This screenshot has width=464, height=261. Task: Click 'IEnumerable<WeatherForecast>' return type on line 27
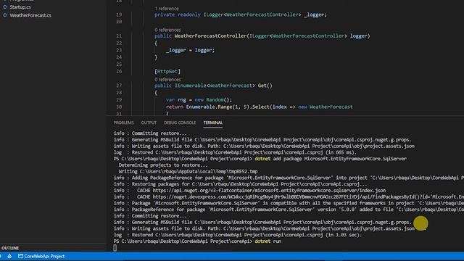click(x=215, y=86)
